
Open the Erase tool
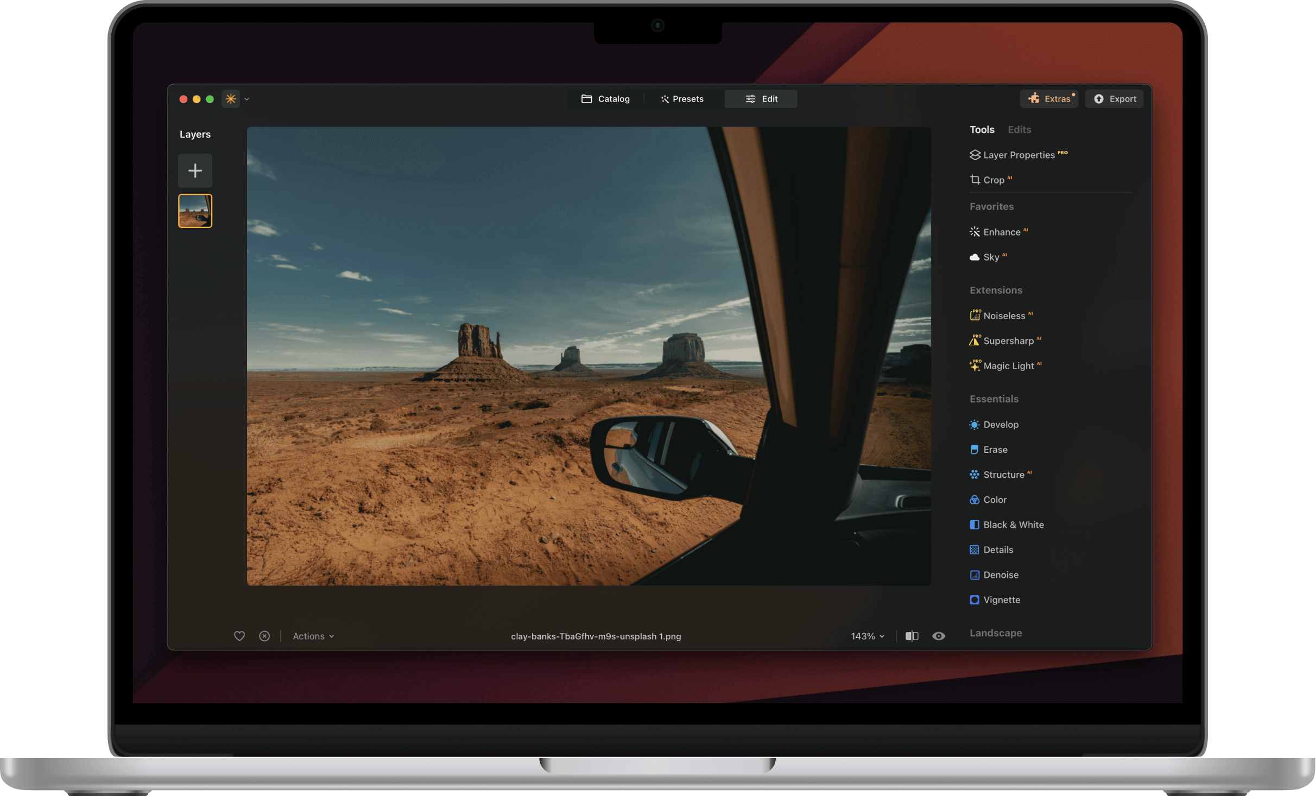point(995,450)
